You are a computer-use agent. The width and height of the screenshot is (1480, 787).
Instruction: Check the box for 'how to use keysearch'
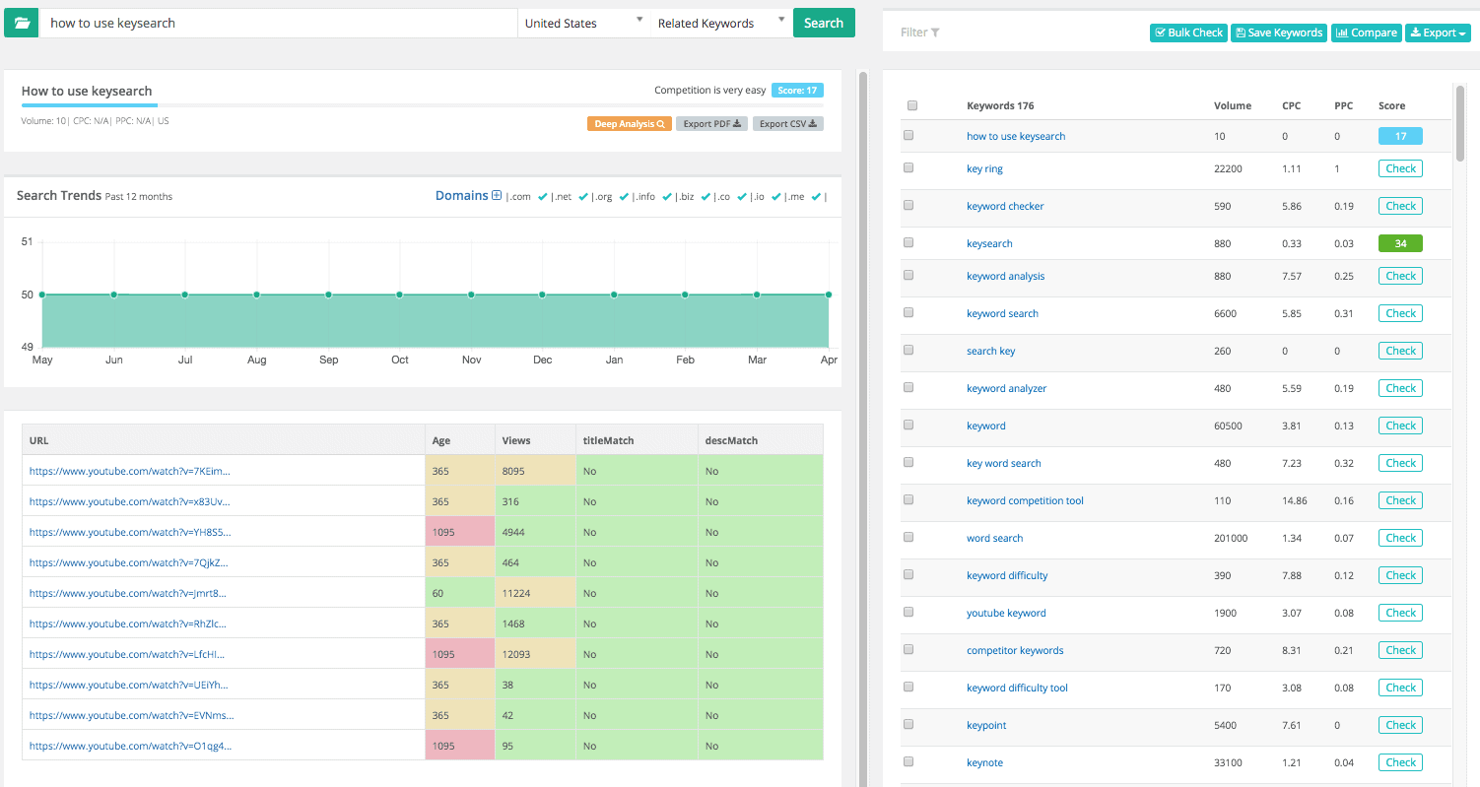click(908, 136)
